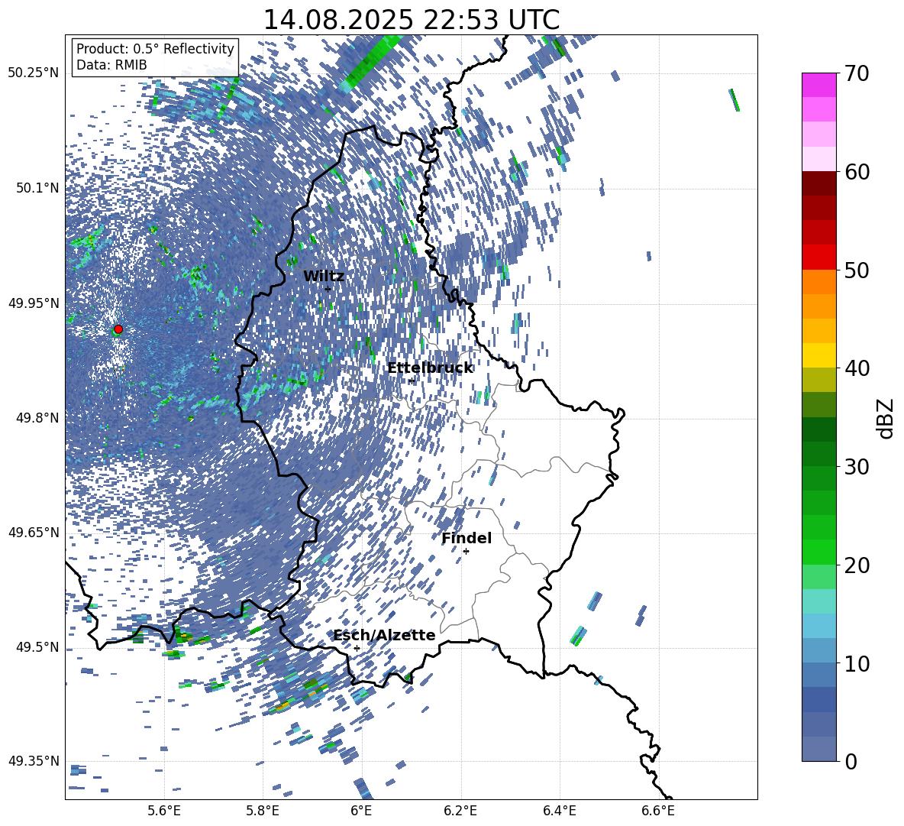The image size is (904, 826).
Task: Click the 50.25°N latitude label
Action: tap(34, 73)
